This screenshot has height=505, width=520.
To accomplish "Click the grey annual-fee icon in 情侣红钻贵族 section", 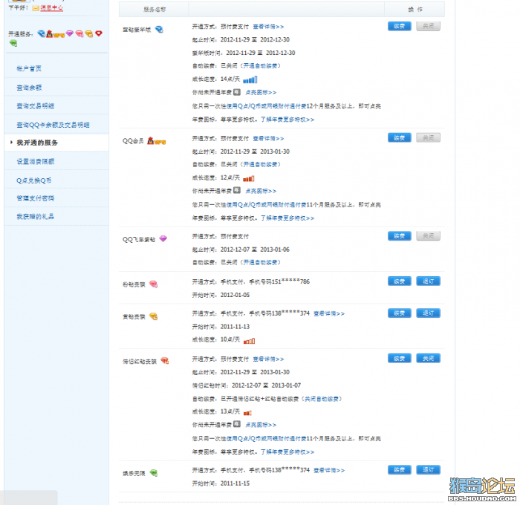I will point(237,424).
